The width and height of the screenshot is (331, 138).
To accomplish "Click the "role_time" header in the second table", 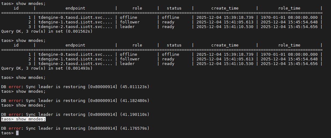I will point(289,45).
